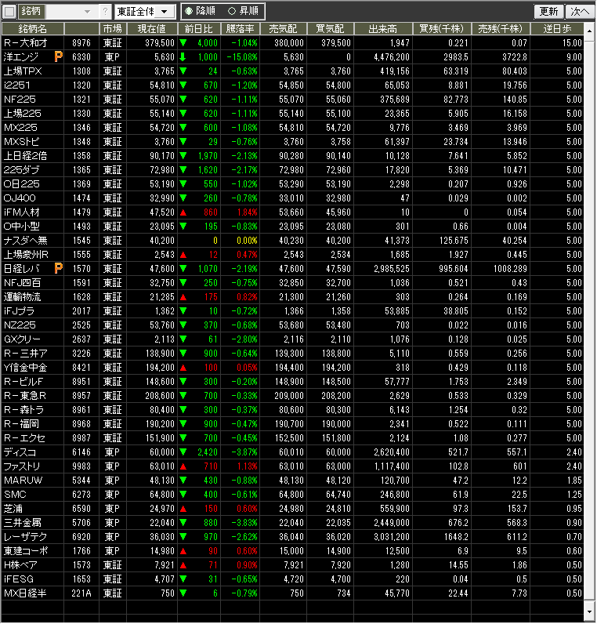The height and width of the screenshot is (624, 597).
Task: Click the 次へ next button
Action: tap(580, 12)
